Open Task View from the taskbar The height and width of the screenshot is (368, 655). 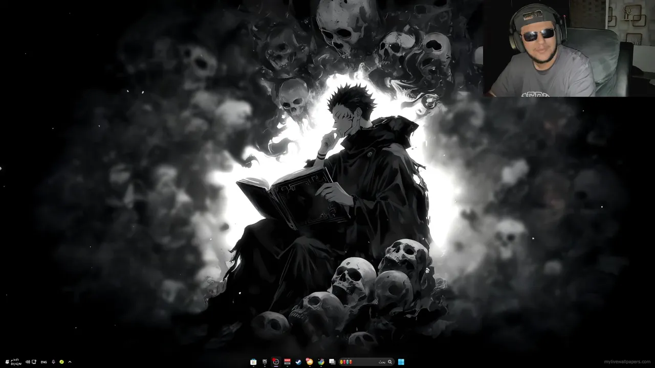(332, 362)
